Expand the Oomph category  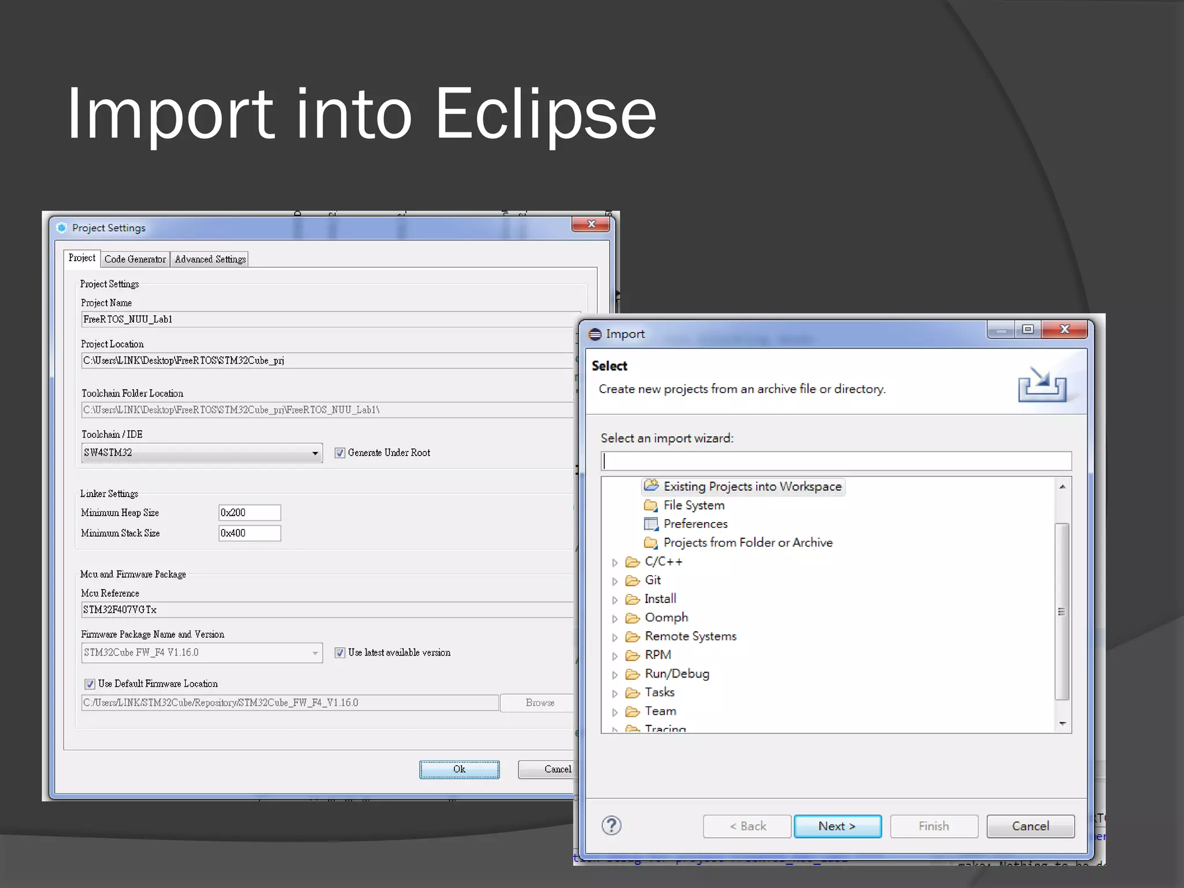tap(615, 619)
